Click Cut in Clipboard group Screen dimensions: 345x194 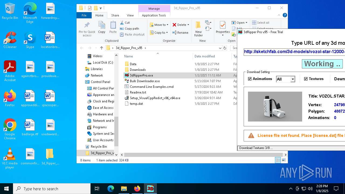(125, 23)
